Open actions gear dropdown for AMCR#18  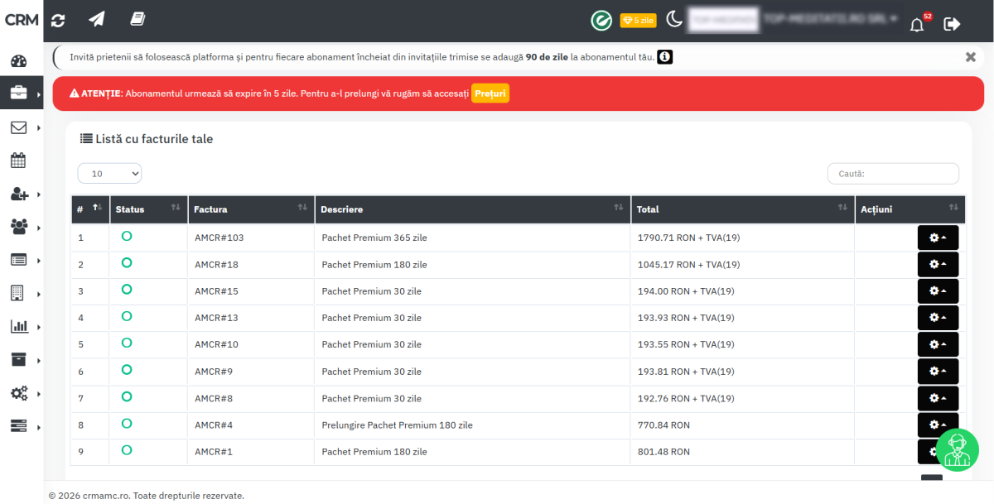point(938,265)
